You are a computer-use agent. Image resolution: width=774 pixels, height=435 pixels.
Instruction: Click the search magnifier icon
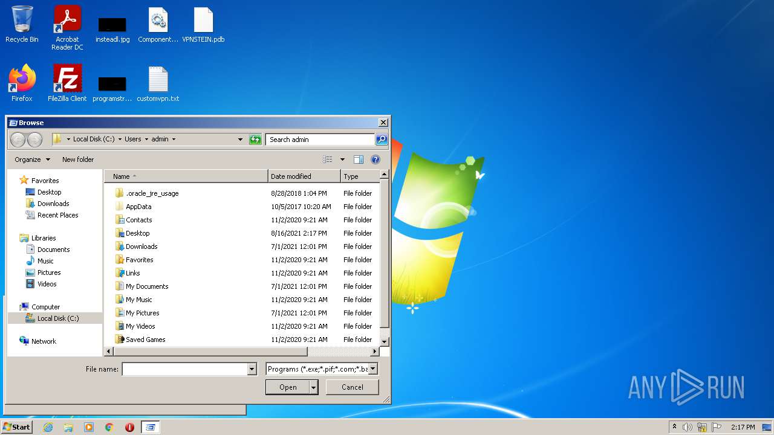pyautogui.click(x=381, y=140)
